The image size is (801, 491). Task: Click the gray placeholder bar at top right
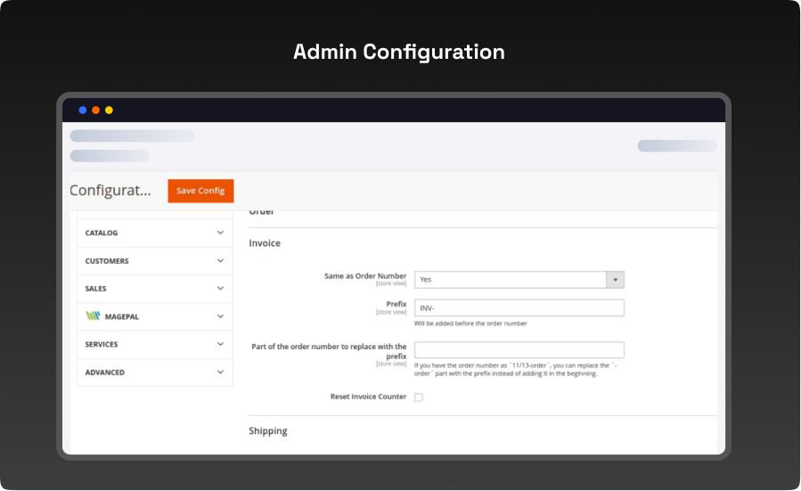[x=676, y=146]
